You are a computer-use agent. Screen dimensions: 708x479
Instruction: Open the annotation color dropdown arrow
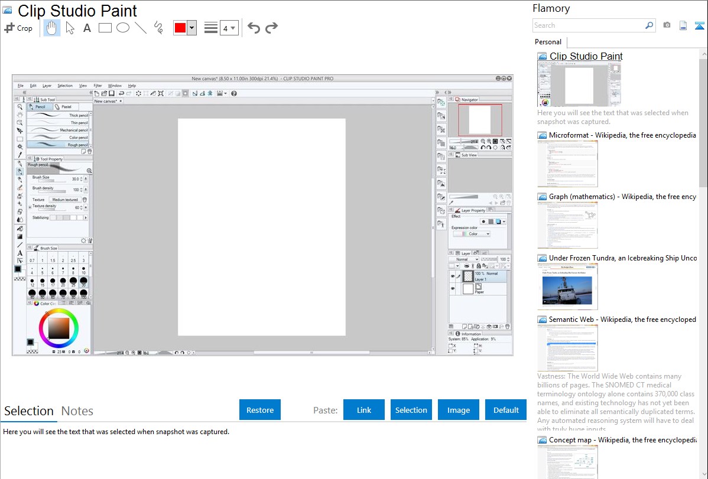coord(192,28)
